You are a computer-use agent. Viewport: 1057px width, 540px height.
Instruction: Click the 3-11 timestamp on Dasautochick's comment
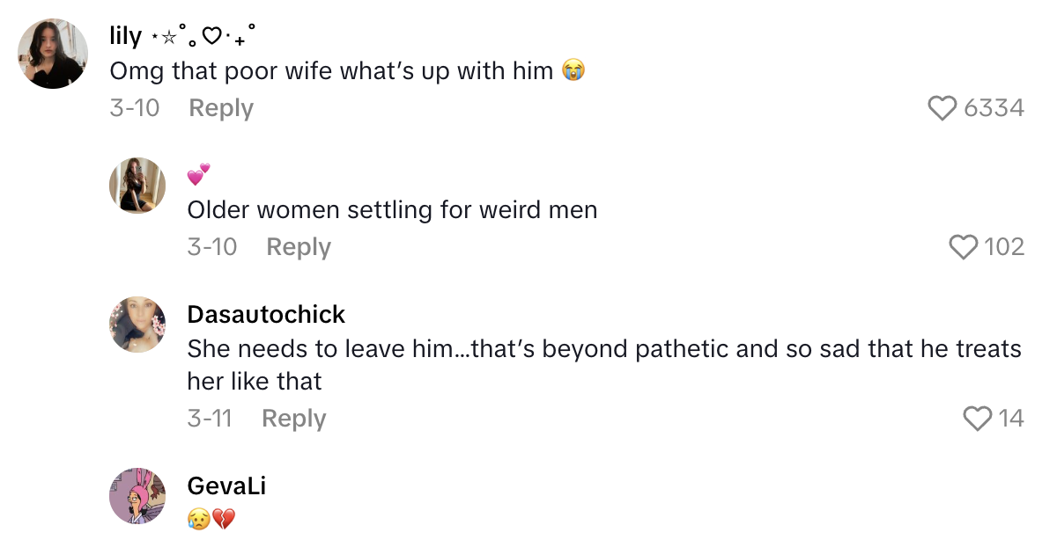pyautogui.click(x=211, y=419)
